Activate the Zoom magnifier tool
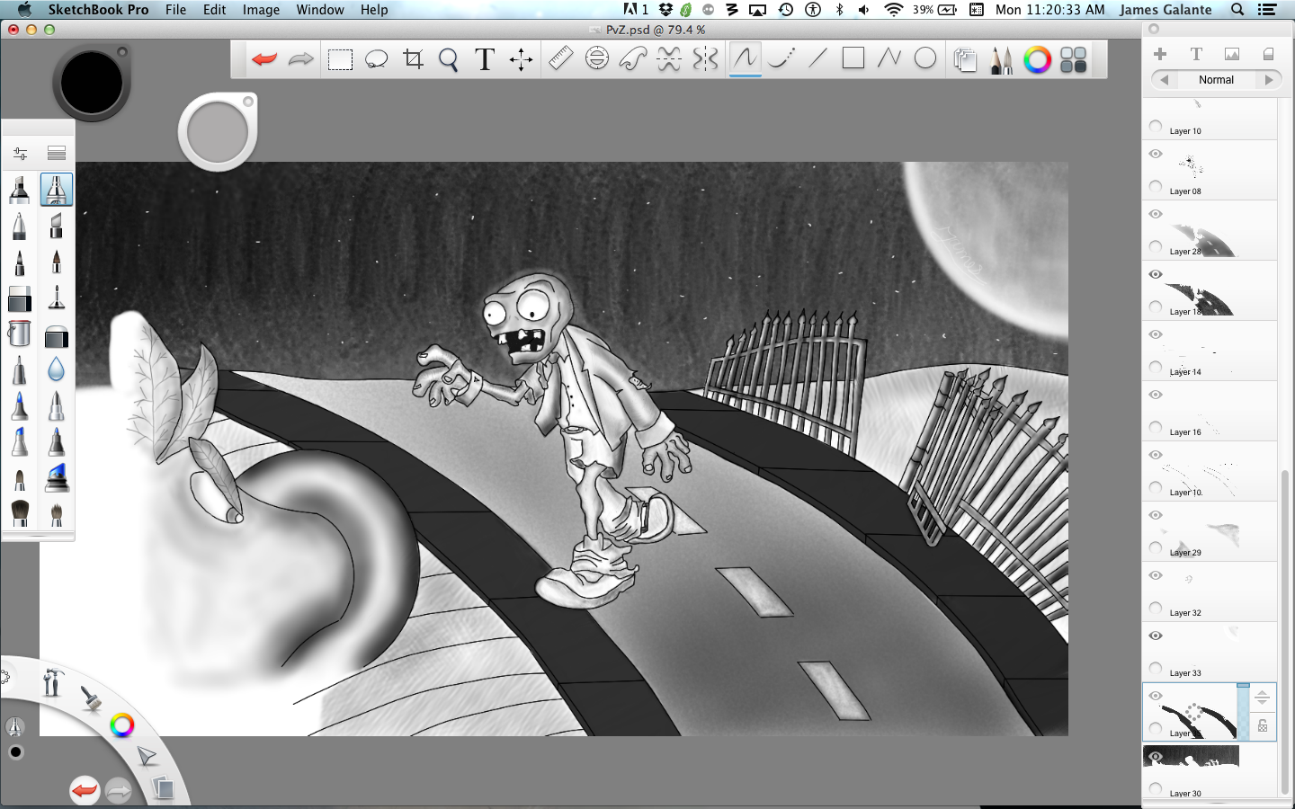This screenshot has height=809, width=1295. click(x=448, y=60)
